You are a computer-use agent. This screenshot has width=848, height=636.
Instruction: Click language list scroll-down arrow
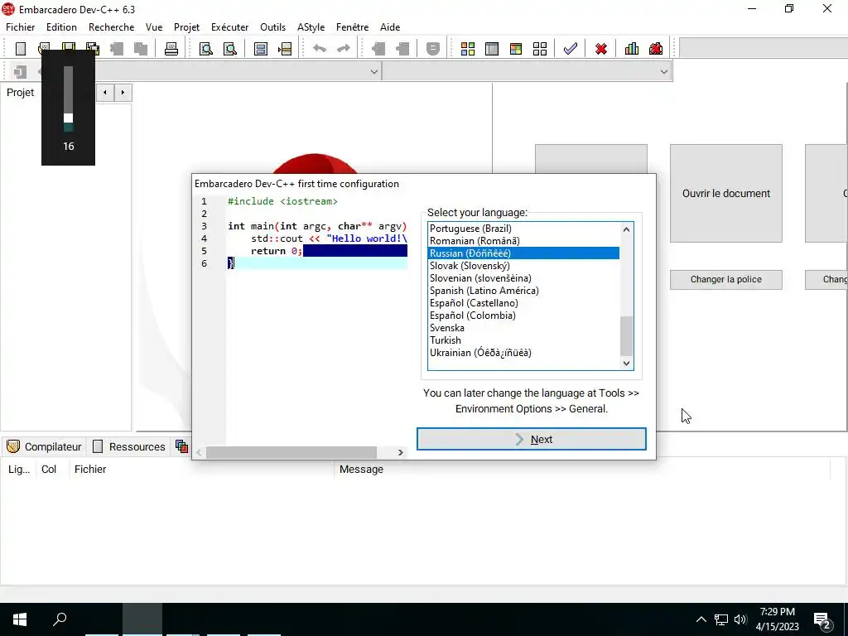[x=626, y=364]
